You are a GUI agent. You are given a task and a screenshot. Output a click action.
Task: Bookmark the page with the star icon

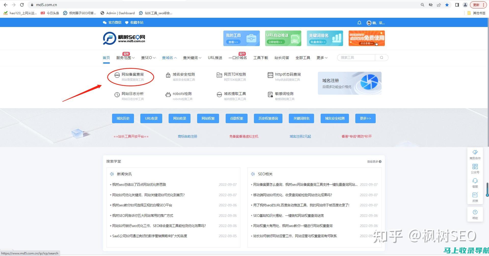447,5
